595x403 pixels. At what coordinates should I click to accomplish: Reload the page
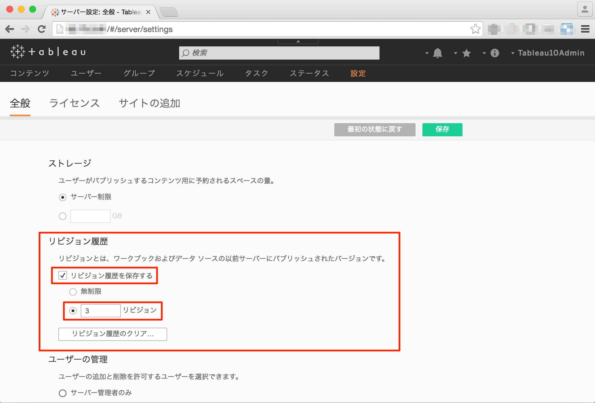pos(41,29)
